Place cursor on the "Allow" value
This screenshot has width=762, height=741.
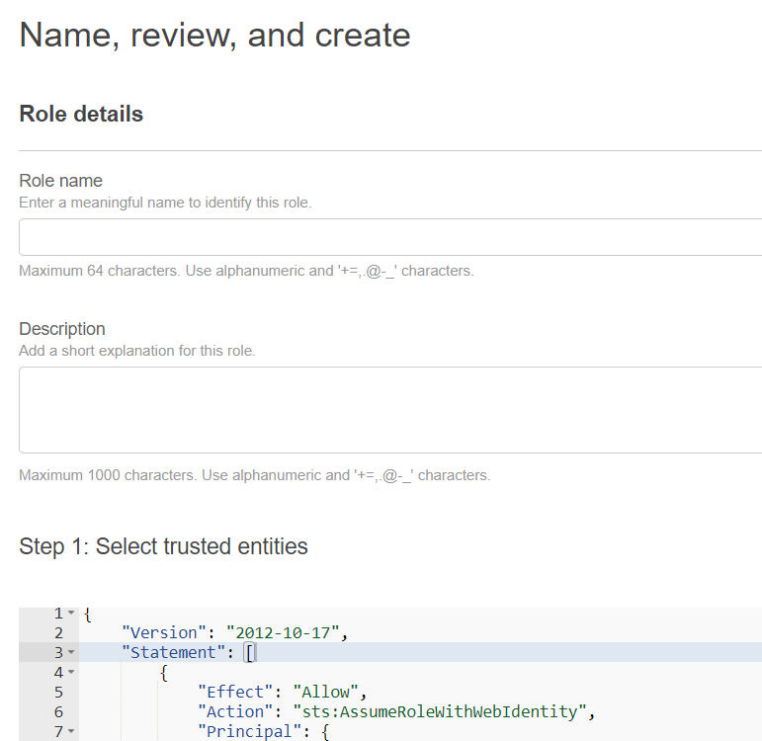325,692
